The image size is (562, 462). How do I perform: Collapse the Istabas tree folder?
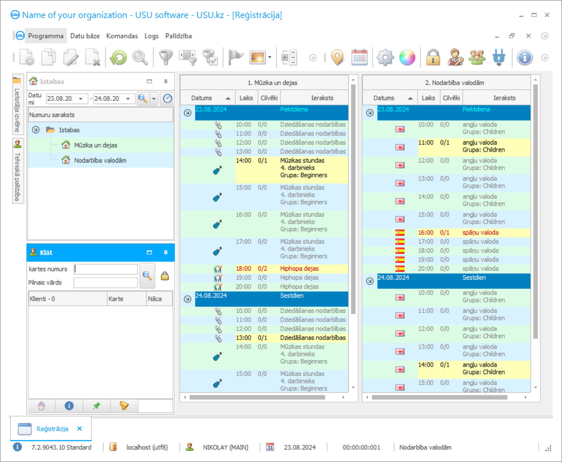pos(36,130)
